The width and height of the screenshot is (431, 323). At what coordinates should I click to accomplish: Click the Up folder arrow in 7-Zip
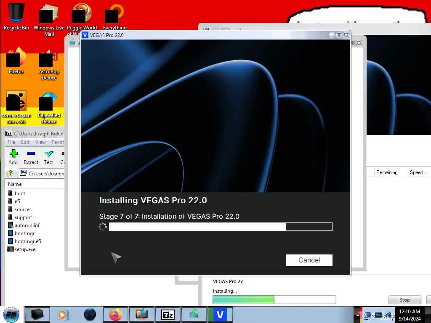pyautogui.click(x=10, y=173)
